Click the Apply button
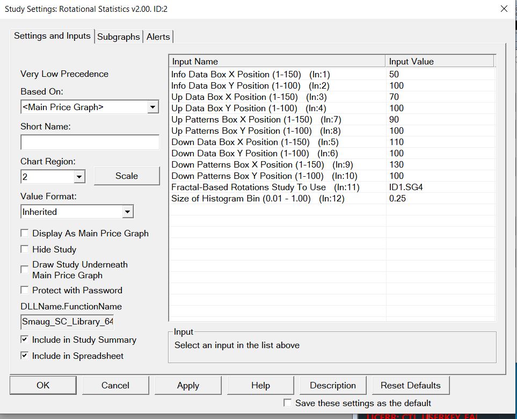 pyautogui.click(x=188, y=385)
